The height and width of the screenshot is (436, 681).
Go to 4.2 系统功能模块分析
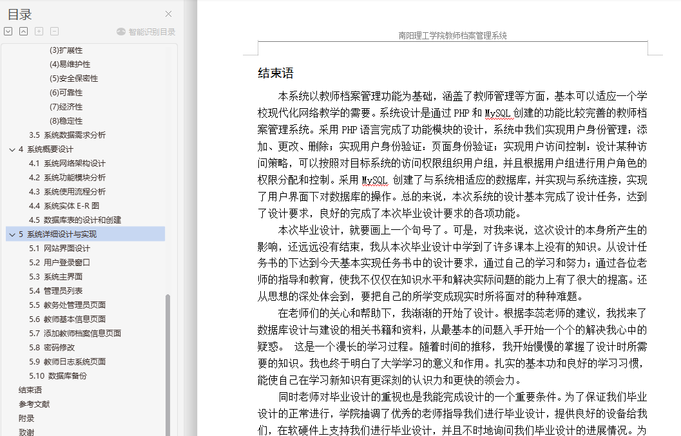67,178
